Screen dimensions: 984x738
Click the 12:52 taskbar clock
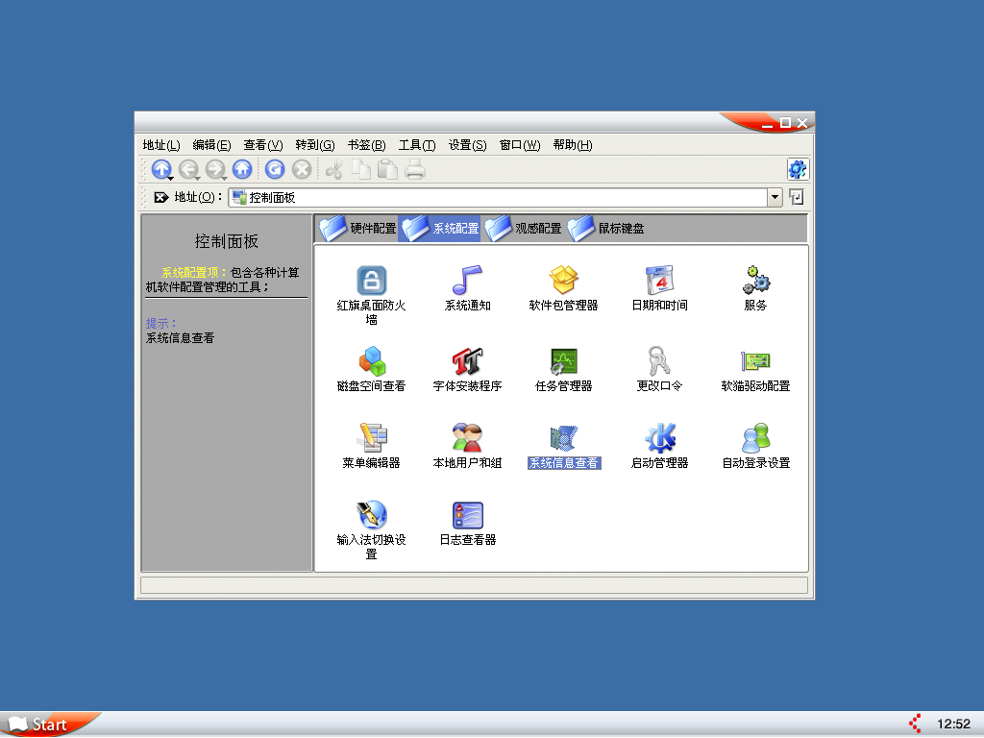point(953,725)
